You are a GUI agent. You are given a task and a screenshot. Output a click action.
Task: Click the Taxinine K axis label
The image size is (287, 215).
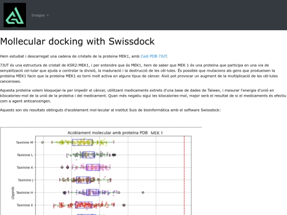[x=25, y=167]
